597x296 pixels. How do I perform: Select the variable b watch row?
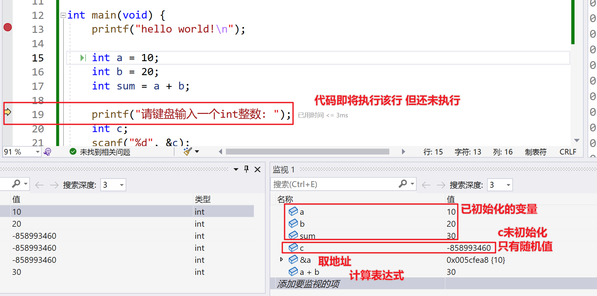point(434,224)
